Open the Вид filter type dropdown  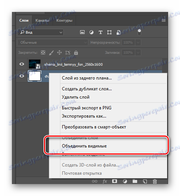click(x=40, y=32)
